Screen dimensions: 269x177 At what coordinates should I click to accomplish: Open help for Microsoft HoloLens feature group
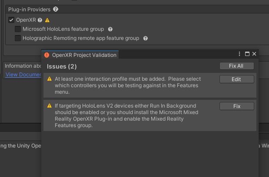tap(110, 29)
